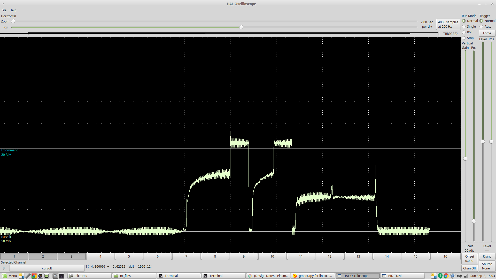Enable channel 14
496x279 pixels.
pyautogui.click(x=387, y=256)
